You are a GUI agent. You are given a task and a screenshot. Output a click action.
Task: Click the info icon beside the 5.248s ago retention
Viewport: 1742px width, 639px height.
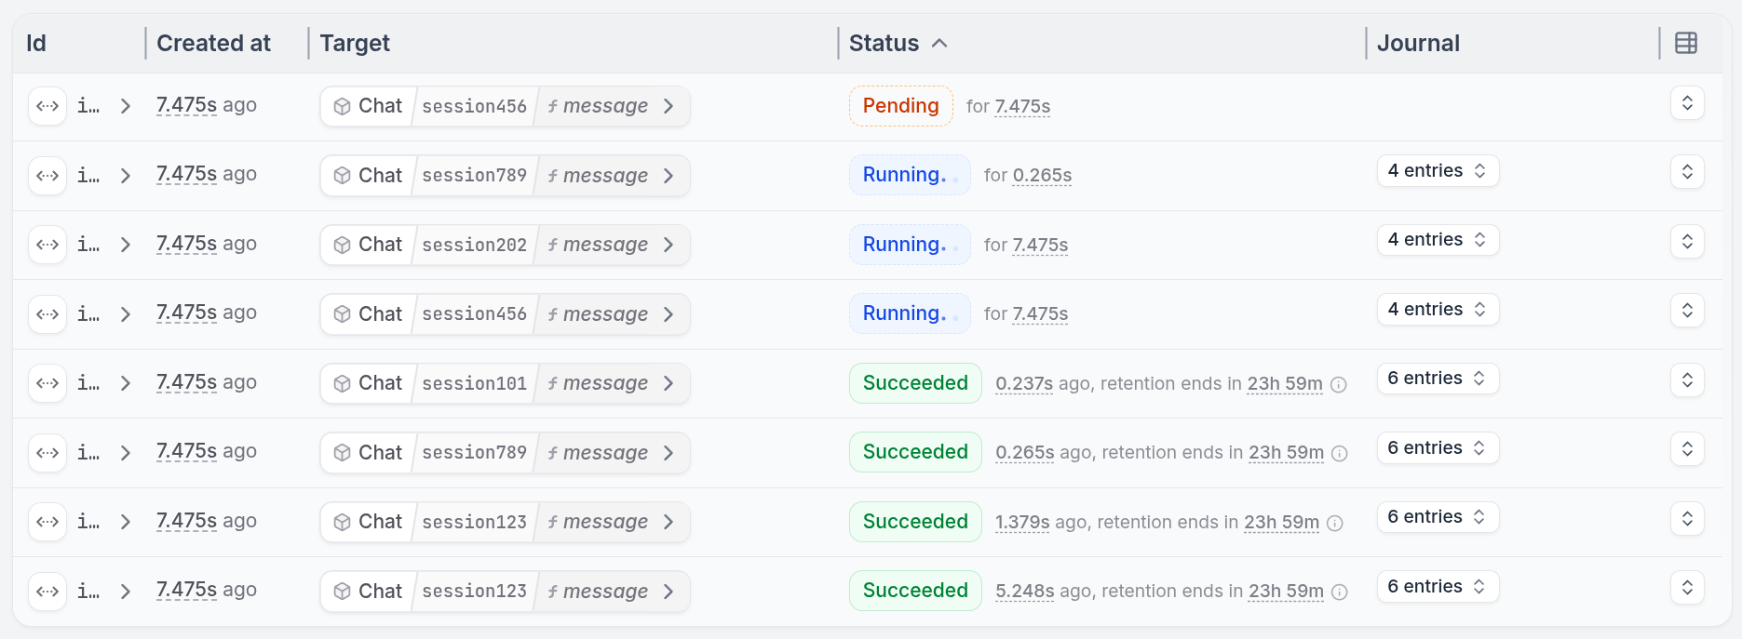[x=1340, y=592]
